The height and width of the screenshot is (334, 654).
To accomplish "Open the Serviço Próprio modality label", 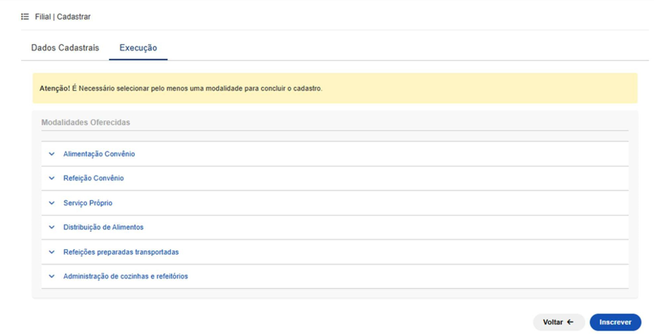I will (87, 204).
